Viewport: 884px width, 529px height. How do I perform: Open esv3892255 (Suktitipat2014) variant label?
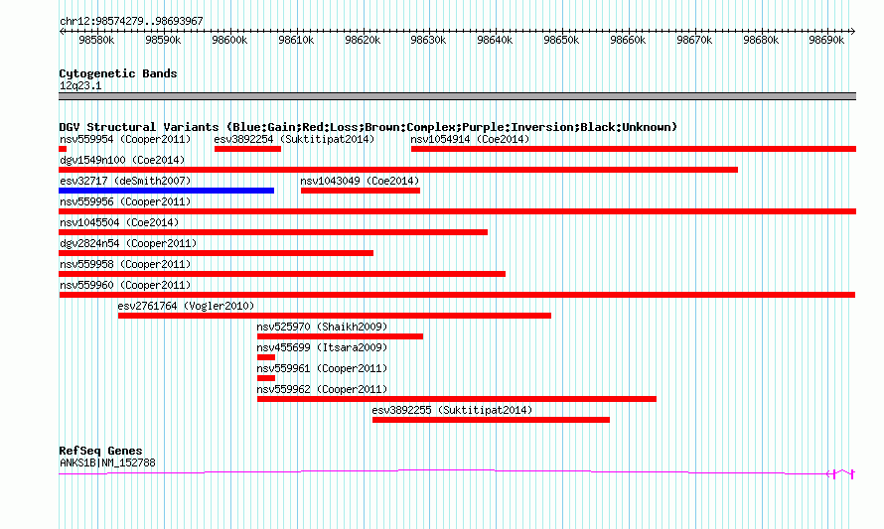coord(452,410)
